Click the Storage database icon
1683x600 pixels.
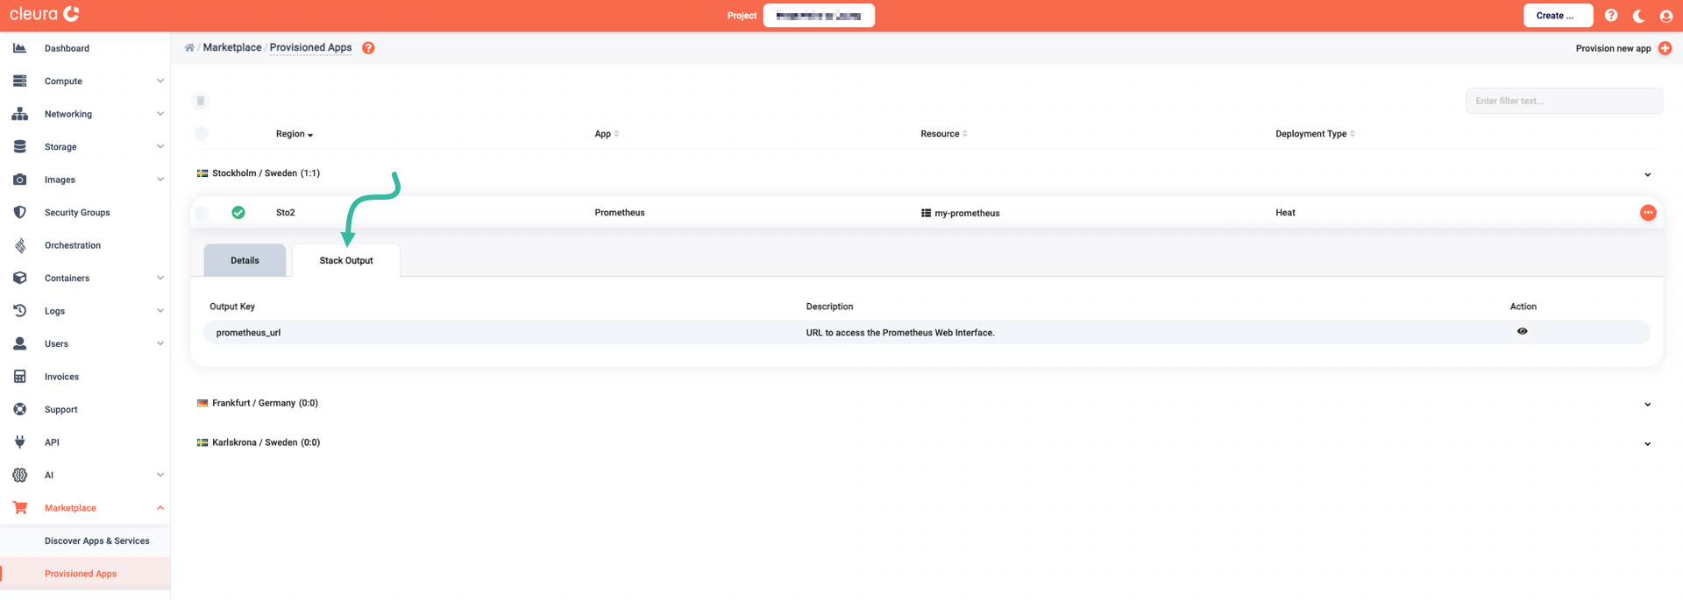19,146
